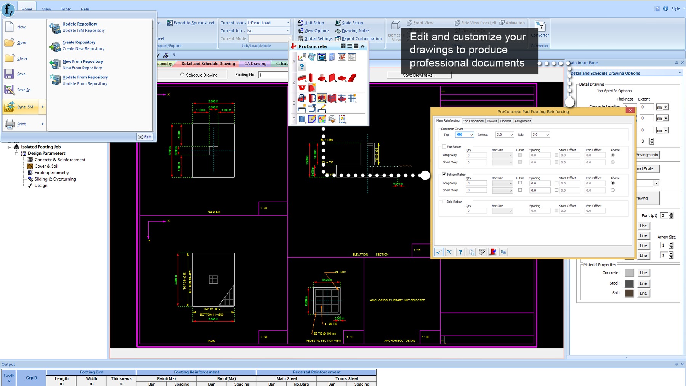Collapse the Design Parameters tree node

(17, 153)
